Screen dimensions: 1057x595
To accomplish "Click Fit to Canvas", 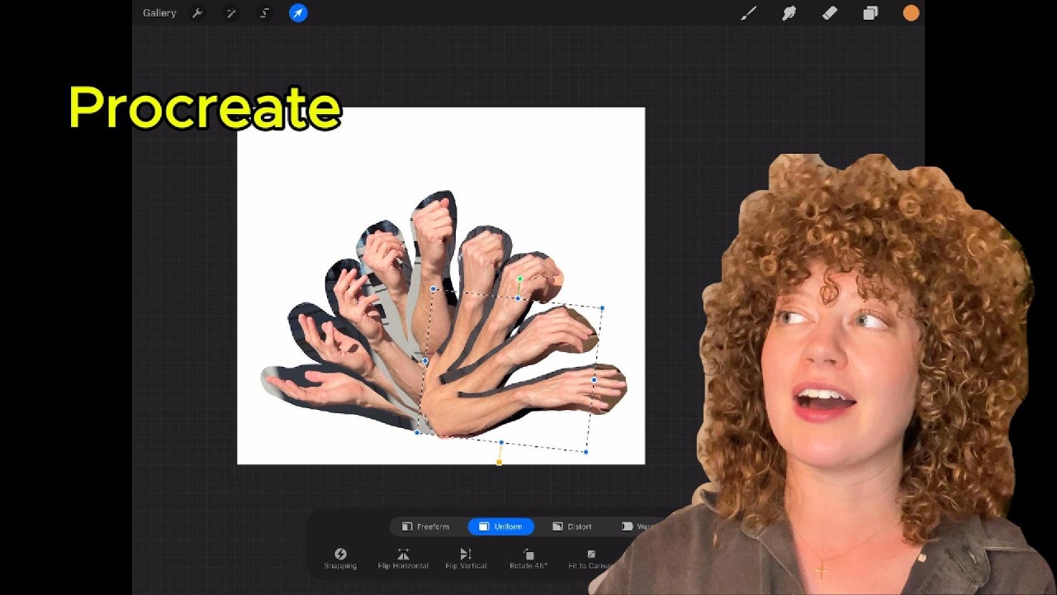I will click(590, 559).
